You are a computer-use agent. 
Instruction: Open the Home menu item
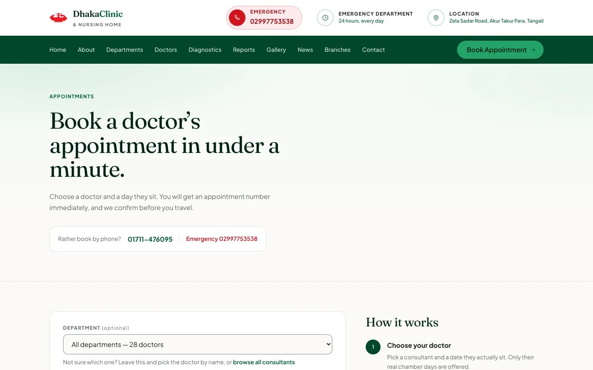58,50
